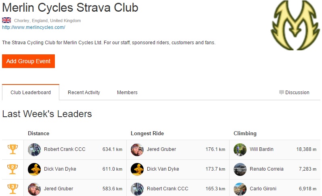Click the third place trophy icon
This screenshot has height=196, width=322.
(13, 188)
